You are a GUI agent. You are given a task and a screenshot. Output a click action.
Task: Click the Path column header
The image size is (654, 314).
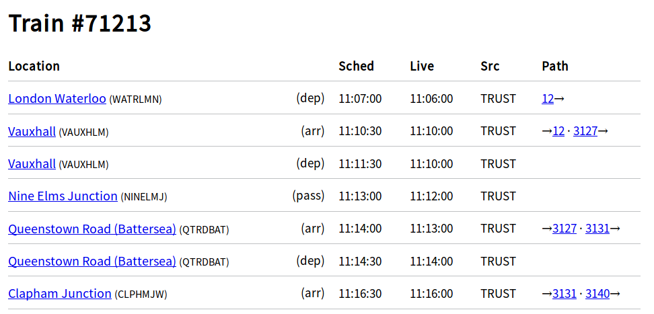click(x=555, y=66)
